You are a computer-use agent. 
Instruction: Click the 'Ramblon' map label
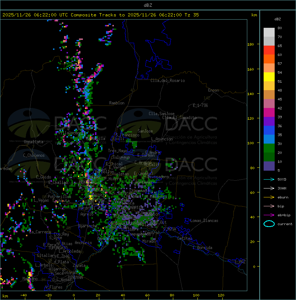coord(117,103)
